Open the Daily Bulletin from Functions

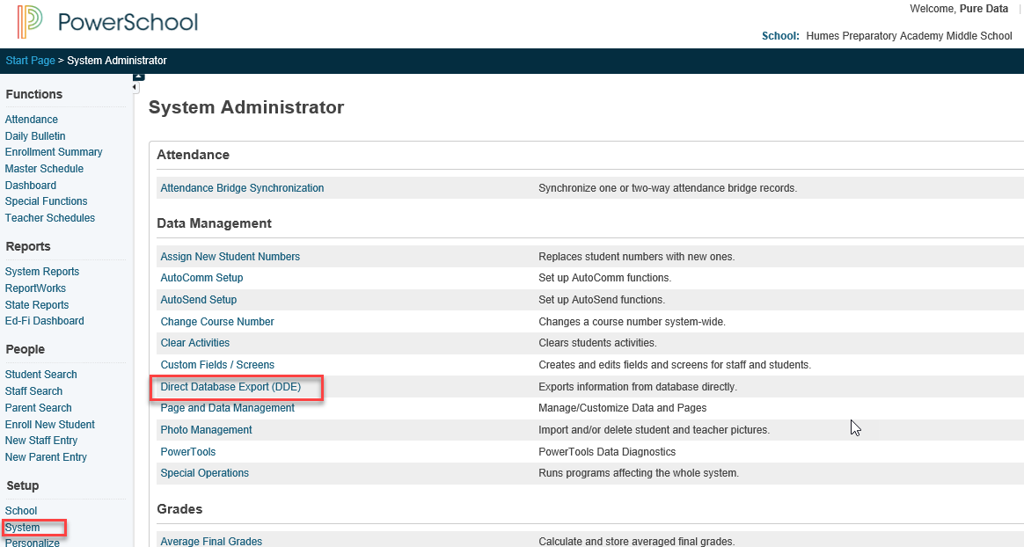(x=35, y=135)
